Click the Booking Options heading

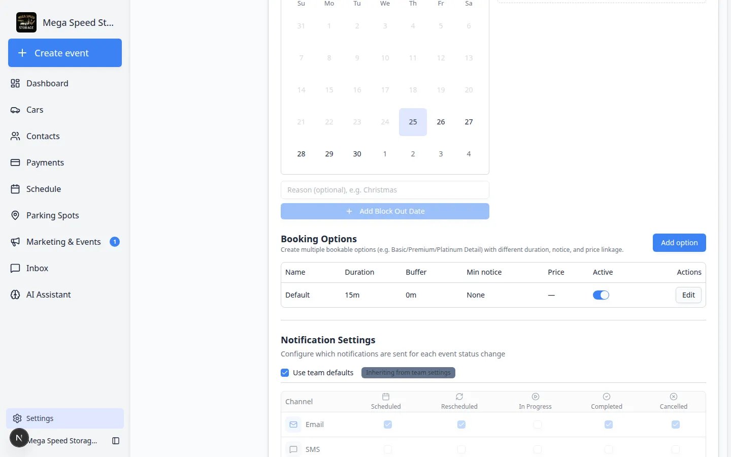tap(319, 239)
